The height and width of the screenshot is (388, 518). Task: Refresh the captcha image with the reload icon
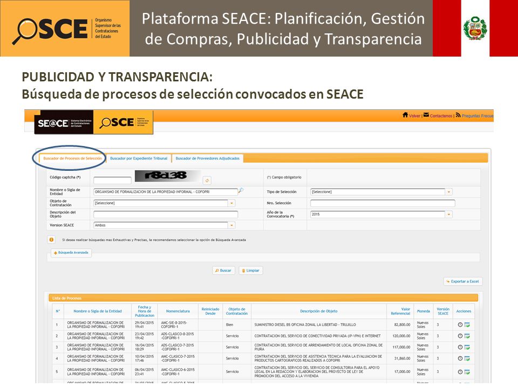(x=207, y=180)
